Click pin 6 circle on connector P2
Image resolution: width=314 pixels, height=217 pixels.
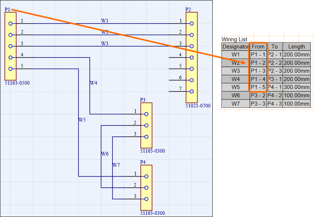pyautogui.click(x=192, y=80)
